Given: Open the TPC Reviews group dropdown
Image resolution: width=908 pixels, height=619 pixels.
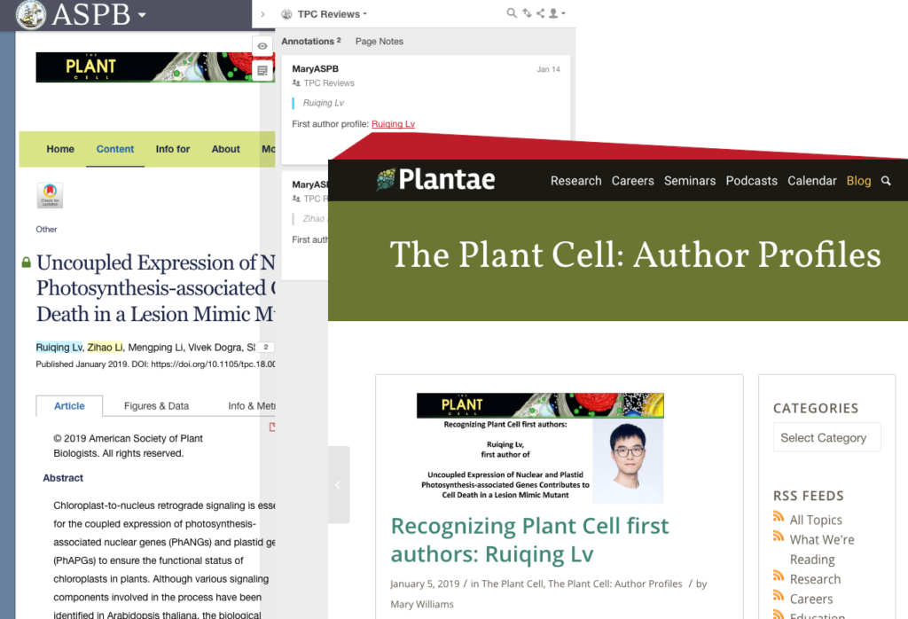Looking at the screenshot, I should (332, 14).
